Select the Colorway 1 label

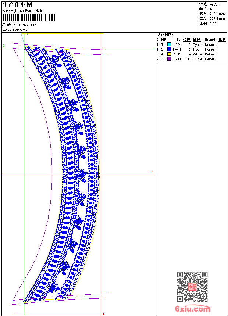click(21, 30)
